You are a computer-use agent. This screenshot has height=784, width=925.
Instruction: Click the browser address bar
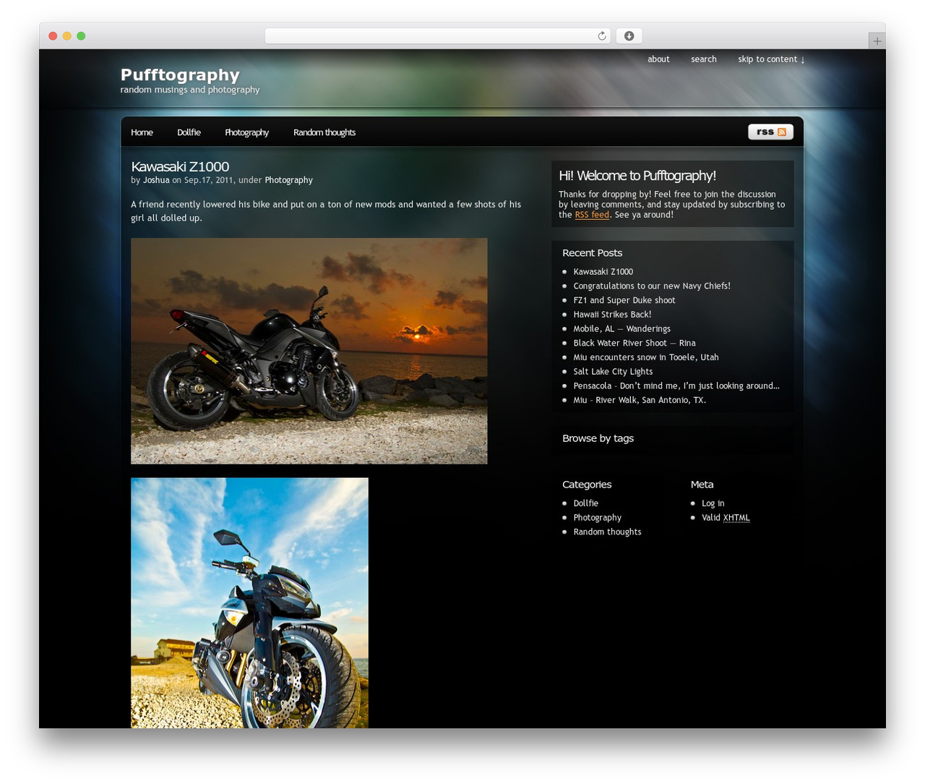point(437,36)
